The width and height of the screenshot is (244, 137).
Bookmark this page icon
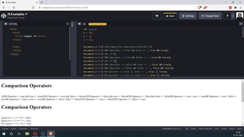click(x=33, y=8)
